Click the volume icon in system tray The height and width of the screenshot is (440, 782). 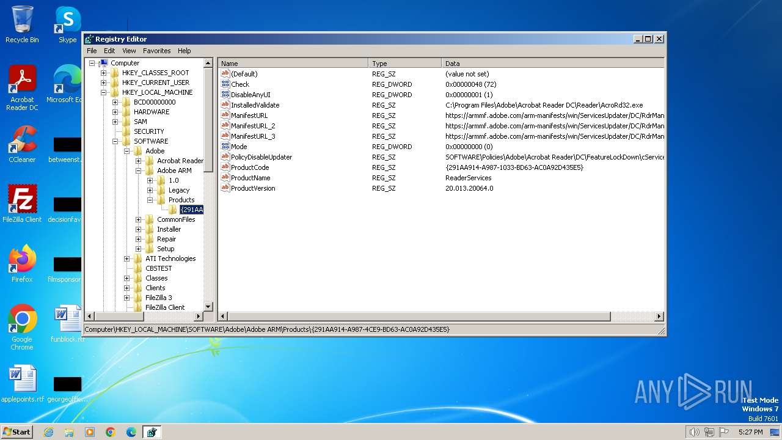click(x=695, y=432)
